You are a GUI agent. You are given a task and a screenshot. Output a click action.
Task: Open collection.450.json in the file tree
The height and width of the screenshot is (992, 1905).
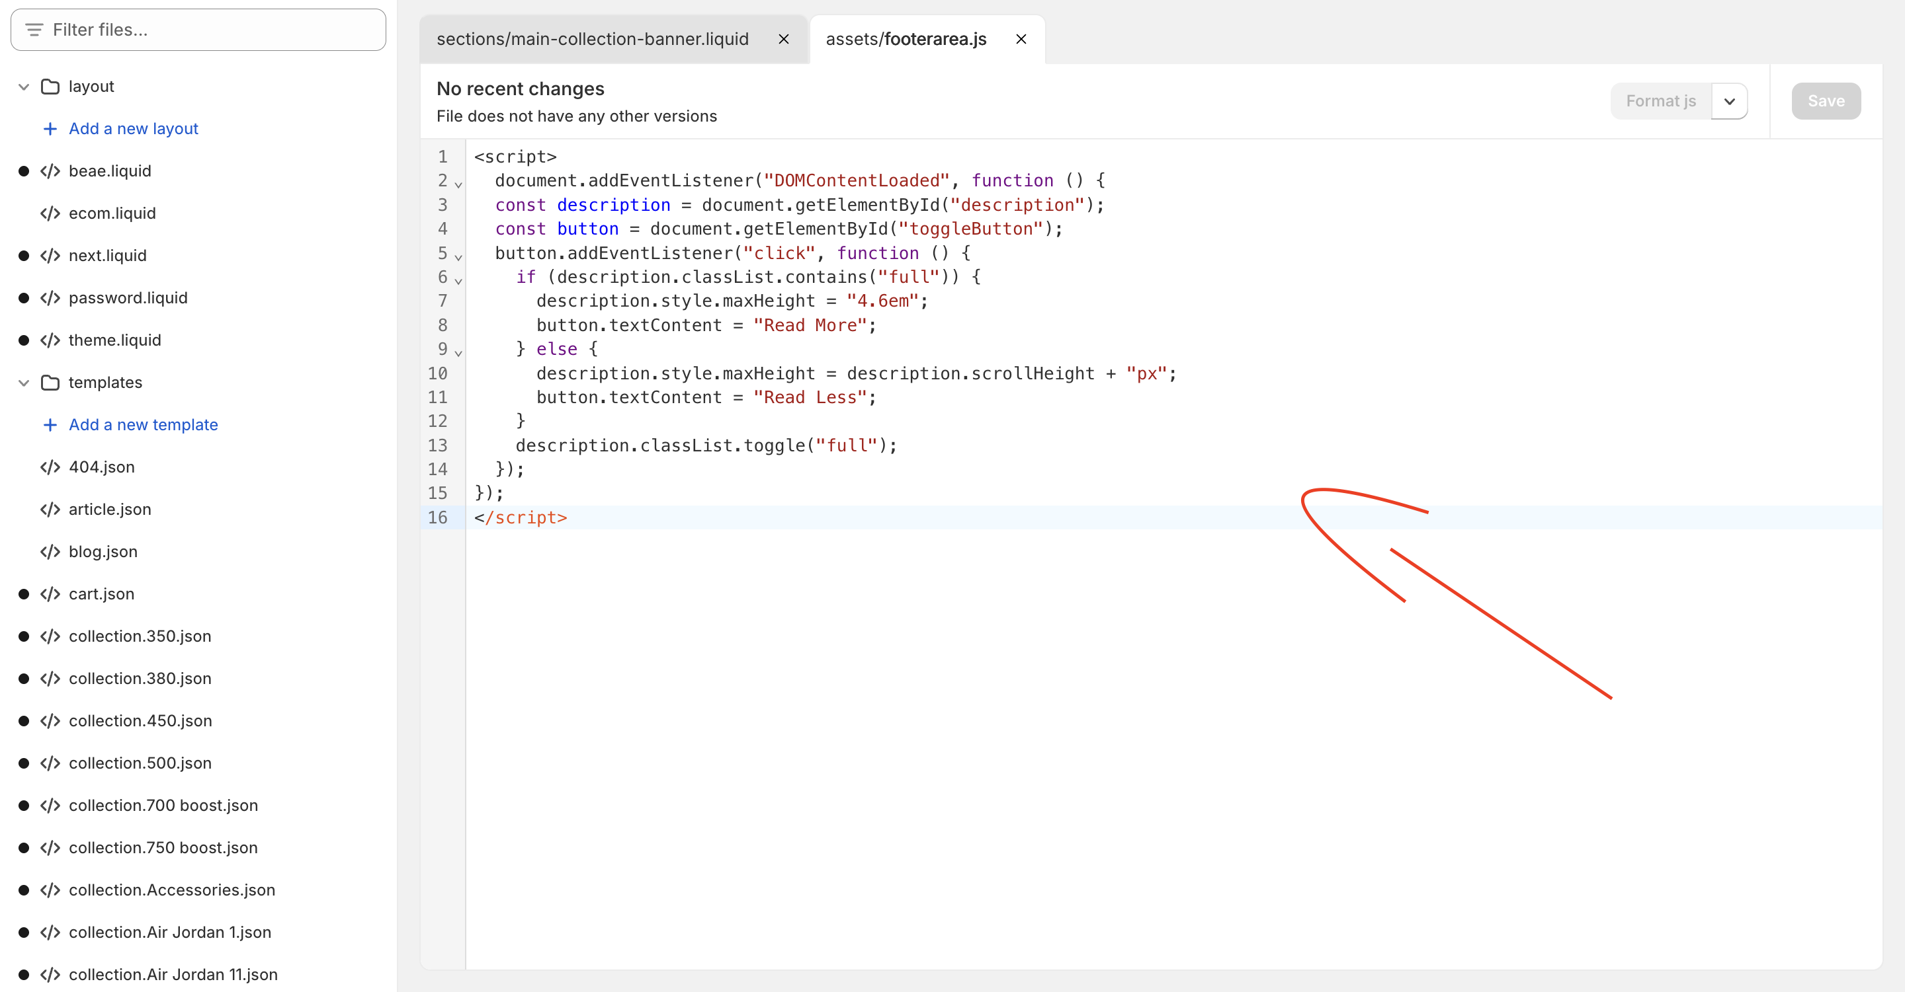pos(140,721)
